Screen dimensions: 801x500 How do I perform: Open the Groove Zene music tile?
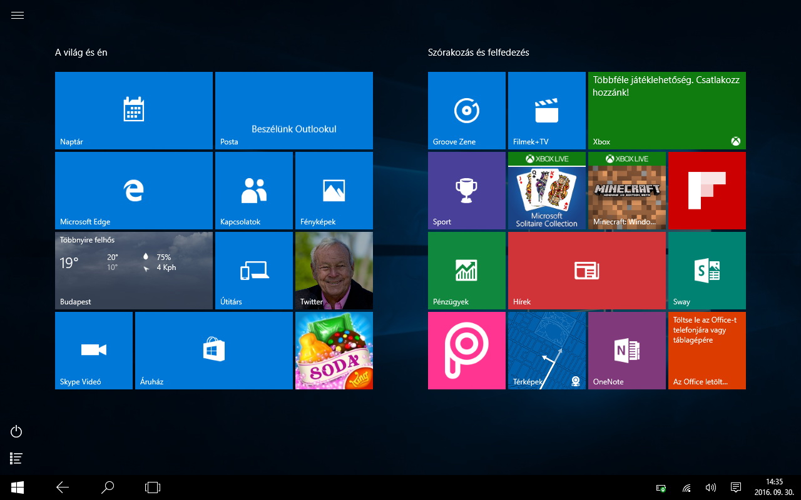pyautogui.click(x=467, y=111)
